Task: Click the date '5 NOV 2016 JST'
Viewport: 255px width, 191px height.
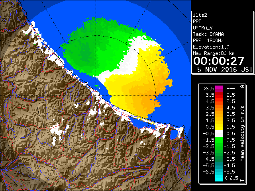Action: tap(225, 70)
